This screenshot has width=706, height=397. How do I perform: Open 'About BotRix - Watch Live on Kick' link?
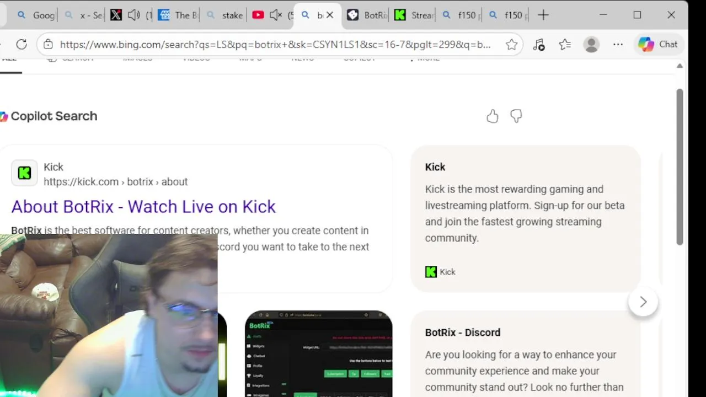pyautogui.click(x=143, y=206)
